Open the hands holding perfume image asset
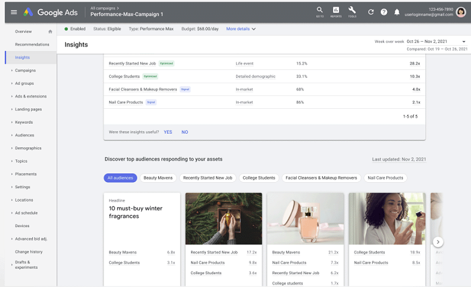The height and width of the screenshot is (287, 471). click(x=223, y=218)
